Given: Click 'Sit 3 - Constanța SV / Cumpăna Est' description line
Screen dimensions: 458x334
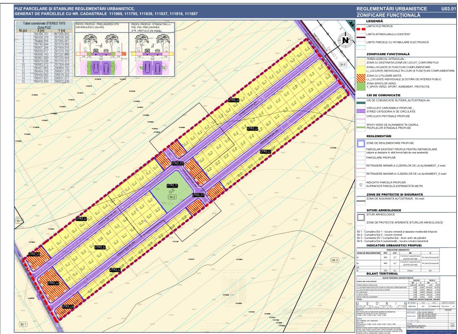Looking at the screenshot, I should (392, 238).
